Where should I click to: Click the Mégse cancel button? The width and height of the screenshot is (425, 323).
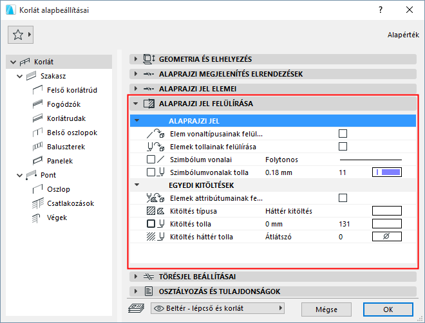pyautogui.click(x=326, y=309)
